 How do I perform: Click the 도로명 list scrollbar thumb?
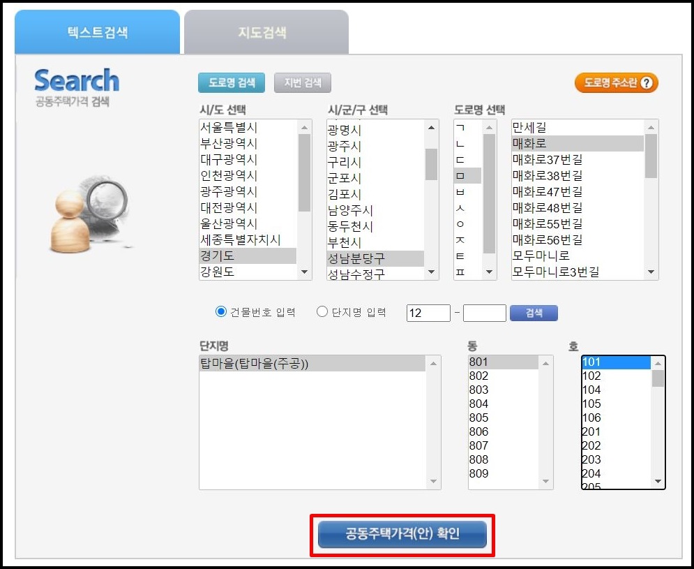coord(651,156)
